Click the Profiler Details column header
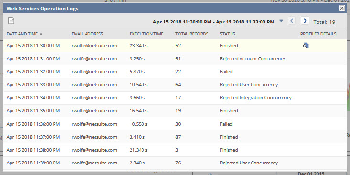 [x=318, y=34]
